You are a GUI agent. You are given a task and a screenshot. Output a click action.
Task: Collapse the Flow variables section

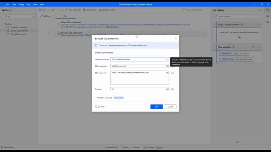pos(259,47)
